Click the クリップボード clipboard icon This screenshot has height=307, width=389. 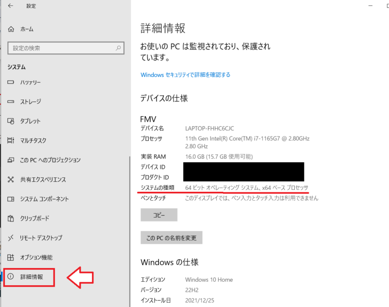pyautogui.click(x=11, y=218)
